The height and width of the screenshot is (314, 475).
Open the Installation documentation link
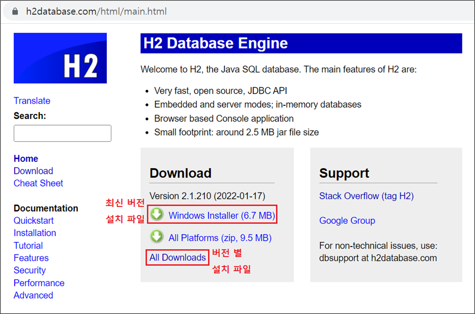35,233
